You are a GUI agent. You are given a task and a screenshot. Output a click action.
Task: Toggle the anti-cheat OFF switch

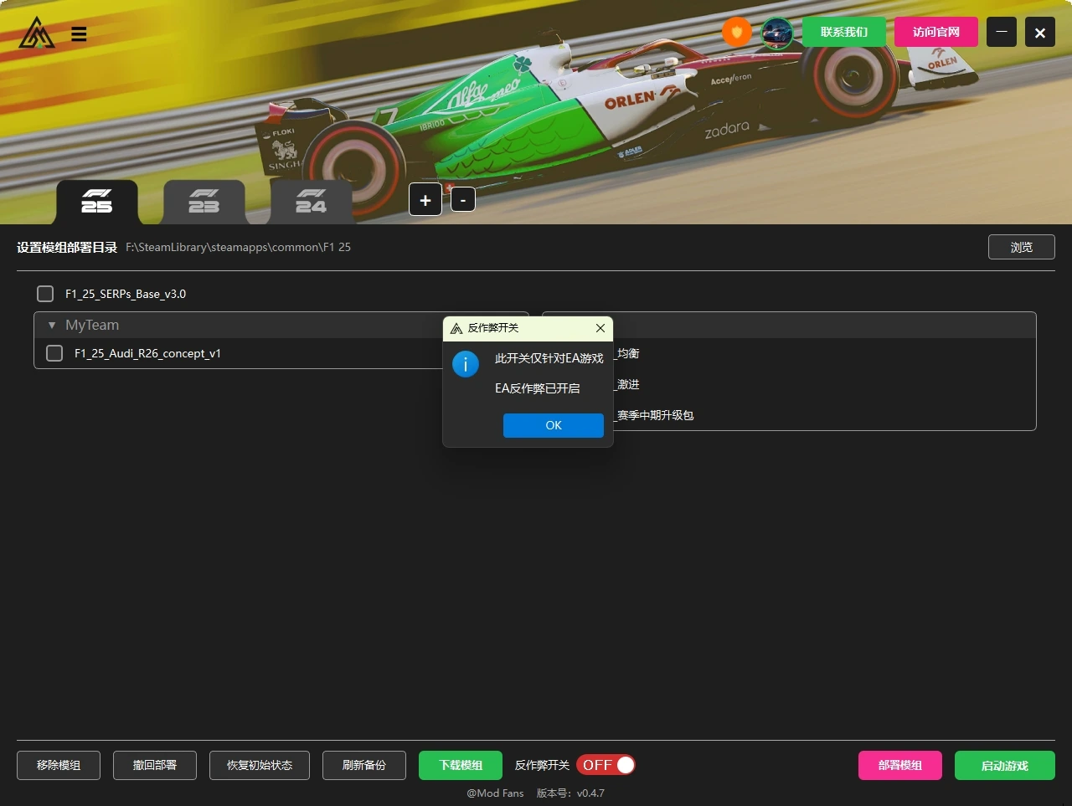[x=606, y=765]
